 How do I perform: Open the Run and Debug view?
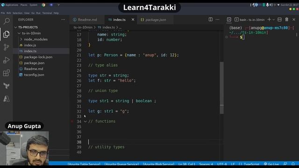[x=6, y=60]
